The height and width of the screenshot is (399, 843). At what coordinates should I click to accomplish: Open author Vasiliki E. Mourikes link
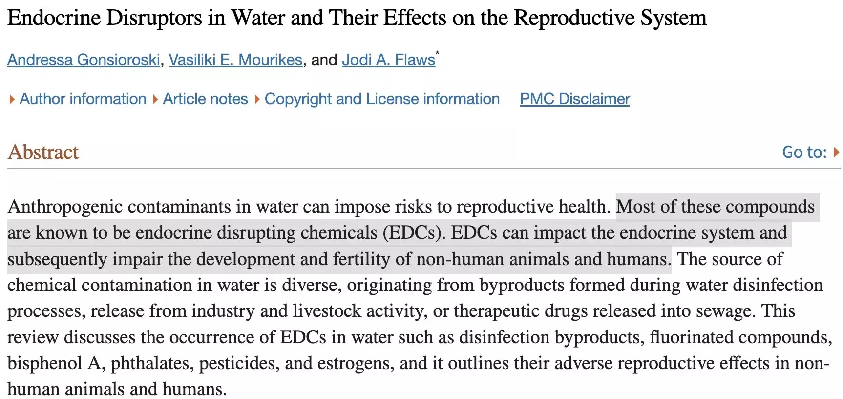[235, 60]
